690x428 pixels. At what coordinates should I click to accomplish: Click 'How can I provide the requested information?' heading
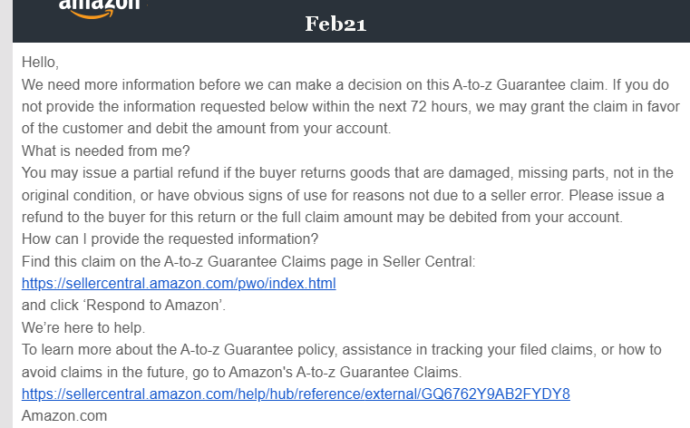tap(170, 238)
